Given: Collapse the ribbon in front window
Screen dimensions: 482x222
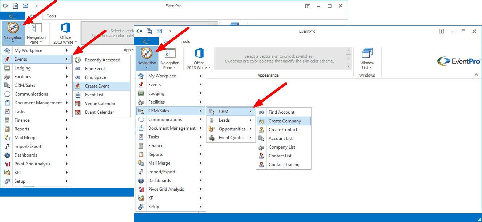Looking at the screenshot, I should pos(476,75).
